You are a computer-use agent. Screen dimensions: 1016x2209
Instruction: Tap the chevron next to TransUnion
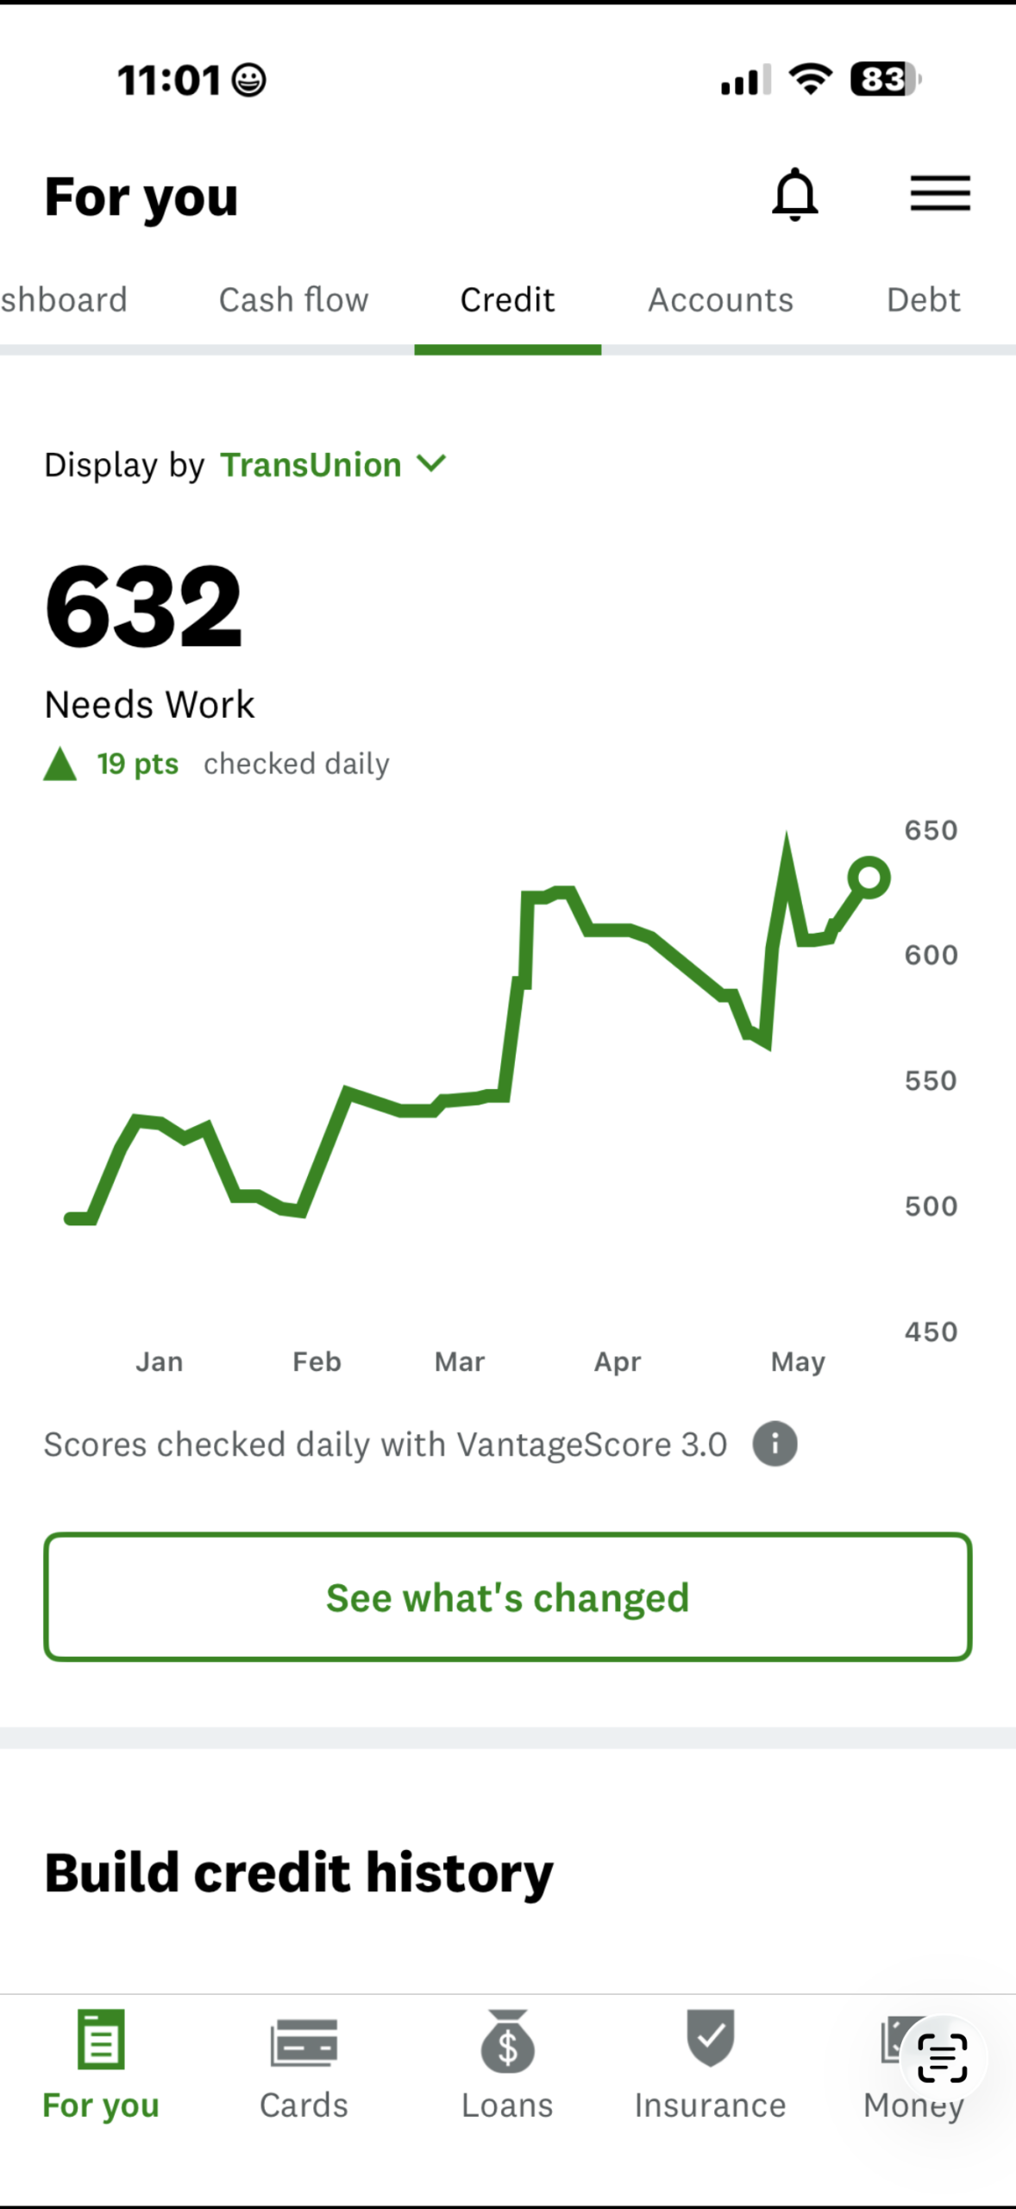click(431, 464)
